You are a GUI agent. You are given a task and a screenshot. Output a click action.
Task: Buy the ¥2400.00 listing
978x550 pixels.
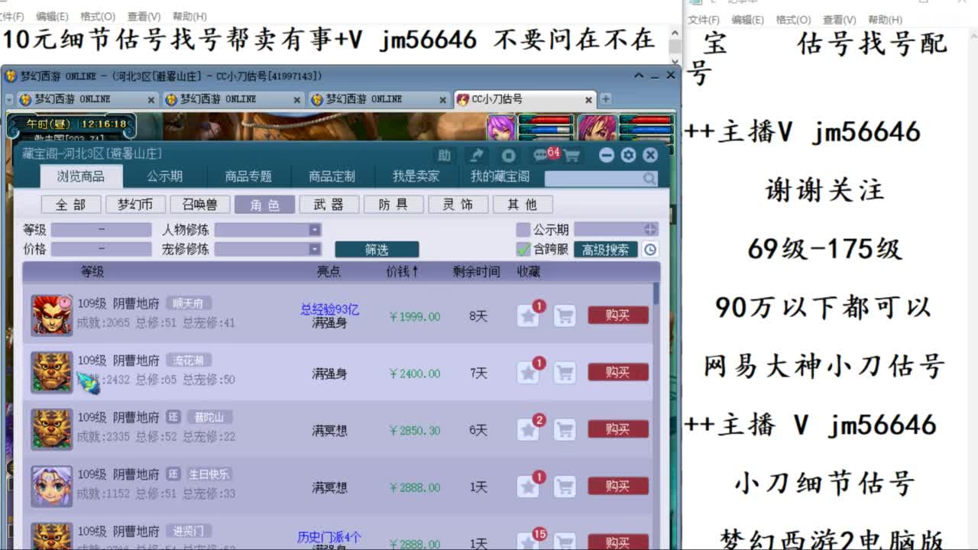pos(617,373)
